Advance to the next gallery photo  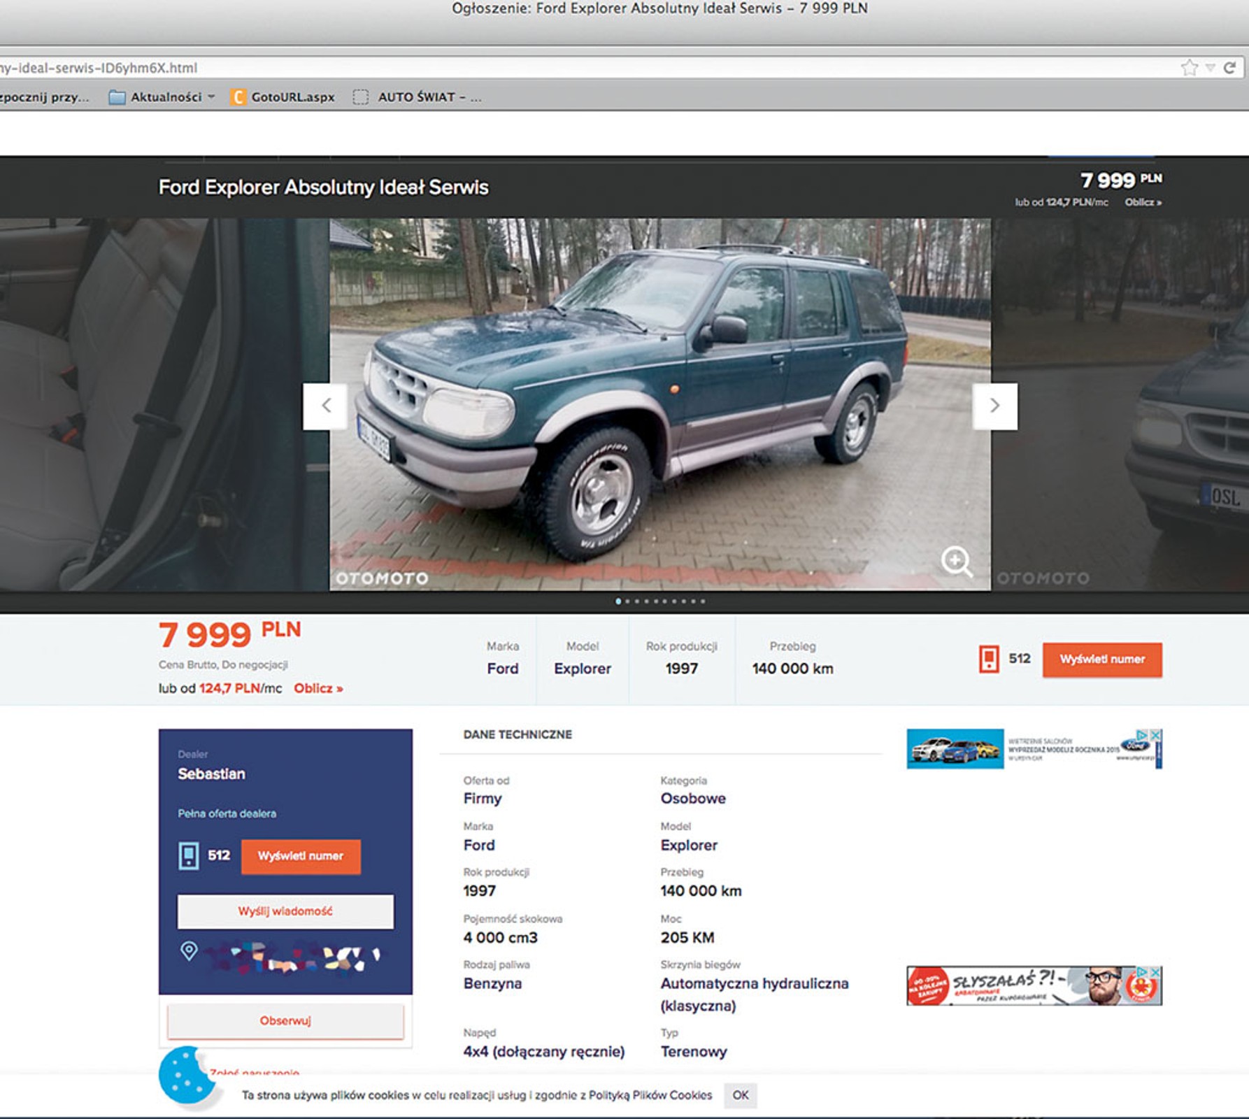pyautogui.click(x=994, y=406)
